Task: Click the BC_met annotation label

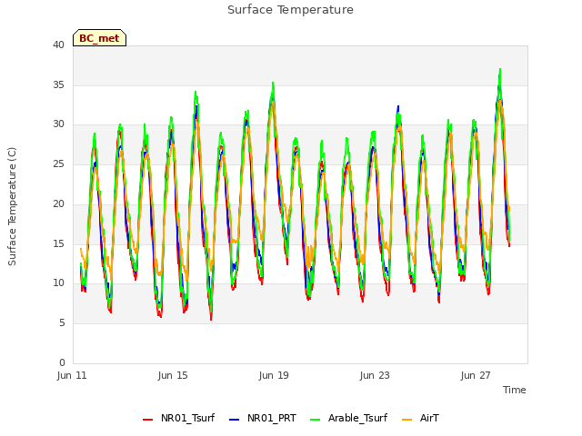Action: (99, 38)
